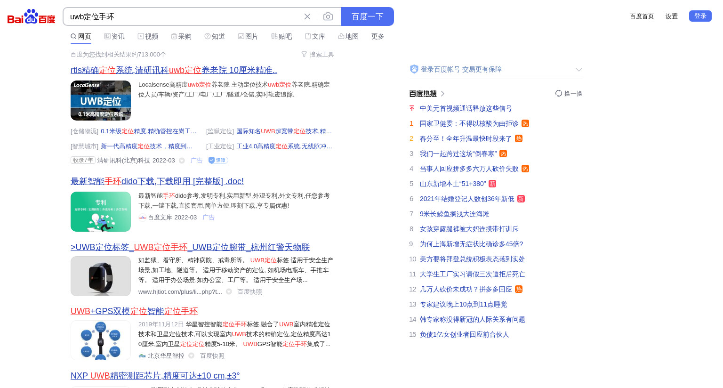Click shield icon beside 登录百度帐号
723x388 pixels.
(414, 69)
